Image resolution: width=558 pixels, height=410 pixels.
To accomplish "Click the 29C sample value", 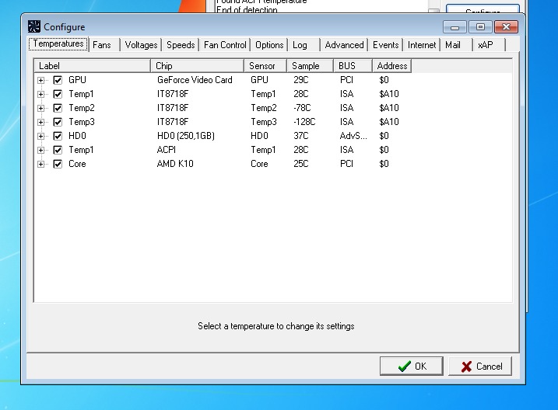I will (301, 80).
